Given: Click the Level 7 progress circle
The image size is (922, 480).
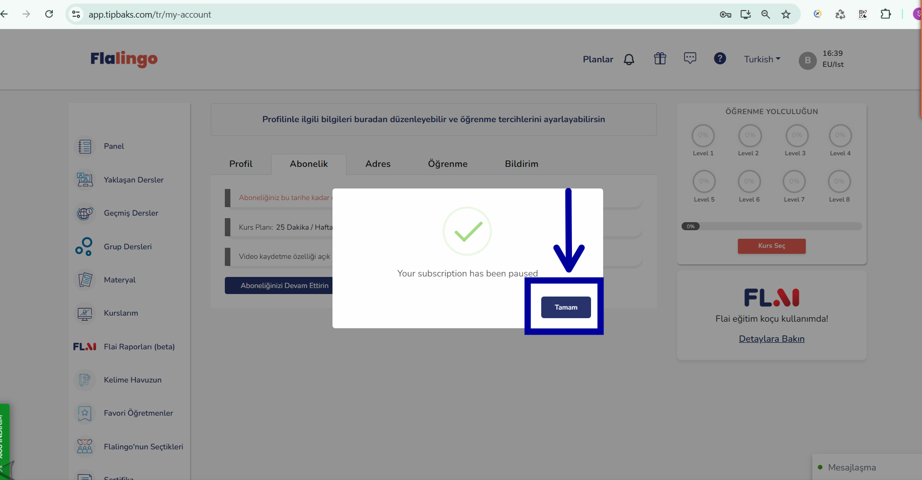Looking at the screenshot, I should click(794, 181).
